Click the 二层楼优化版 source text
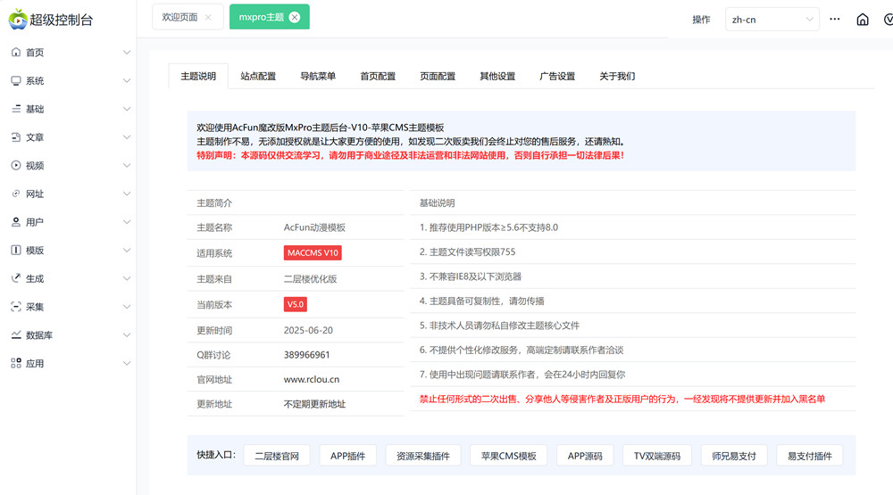893x495 pixels. (311, 279)
